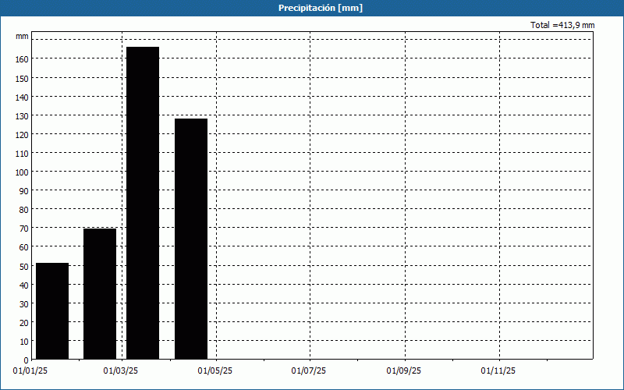Click the '60' y-axis value
The width and height of the screenshot is (624, 390).
point(24,247)
